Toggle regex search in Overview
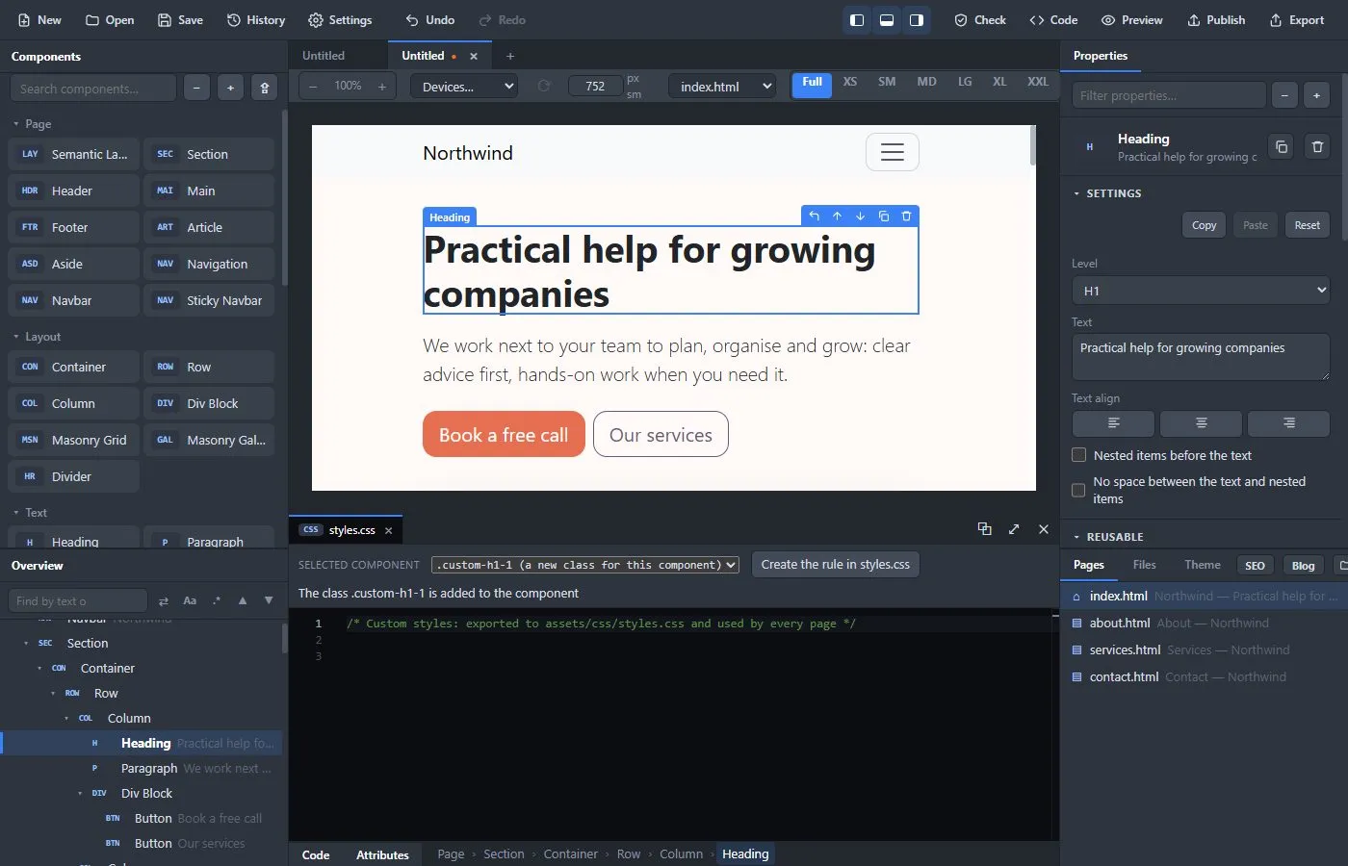Viewport: 1348px width, 866px height. [217, 600]
